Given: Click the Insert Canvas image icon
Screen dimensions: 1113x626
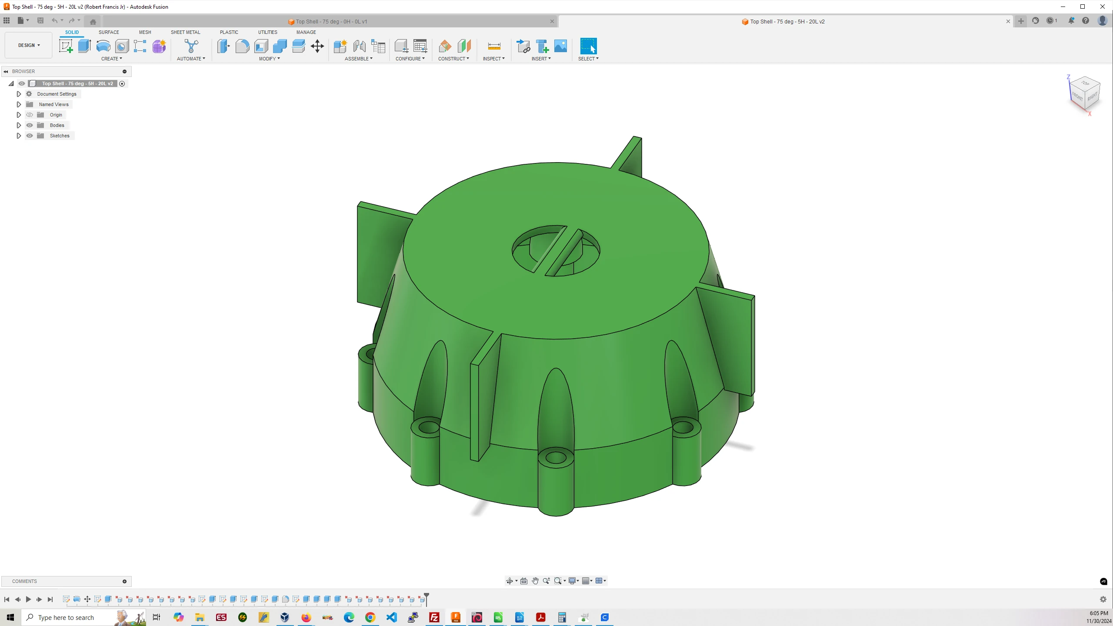Looking at the screenshot, I should tap(560, 46).
